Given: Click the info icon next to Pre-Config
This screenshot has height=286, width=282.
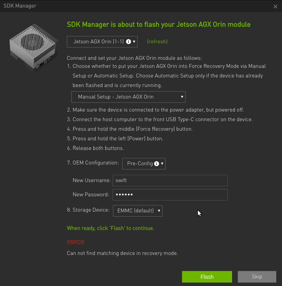Looking at the screenshot, I should (156, 164).
